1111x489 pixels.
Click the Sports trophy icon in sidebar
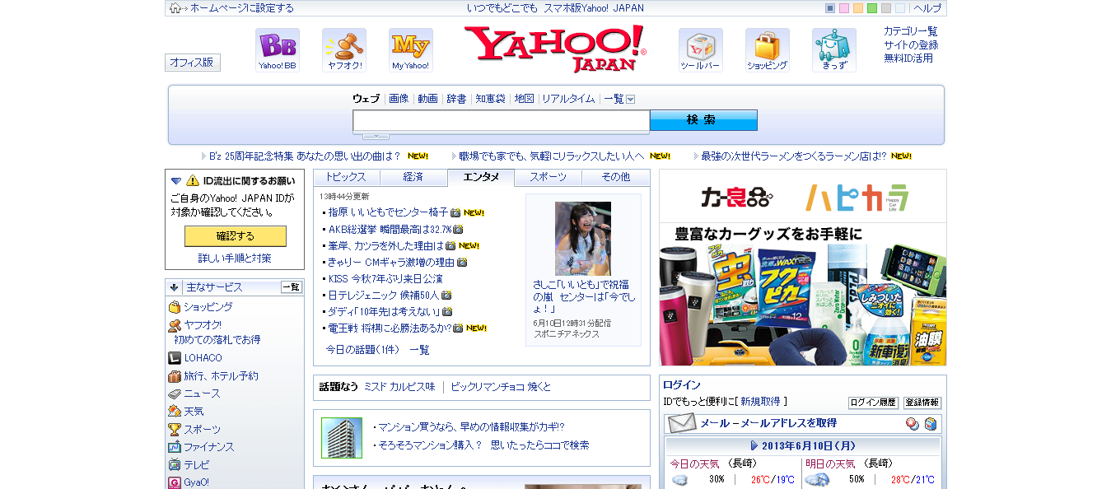175,430
